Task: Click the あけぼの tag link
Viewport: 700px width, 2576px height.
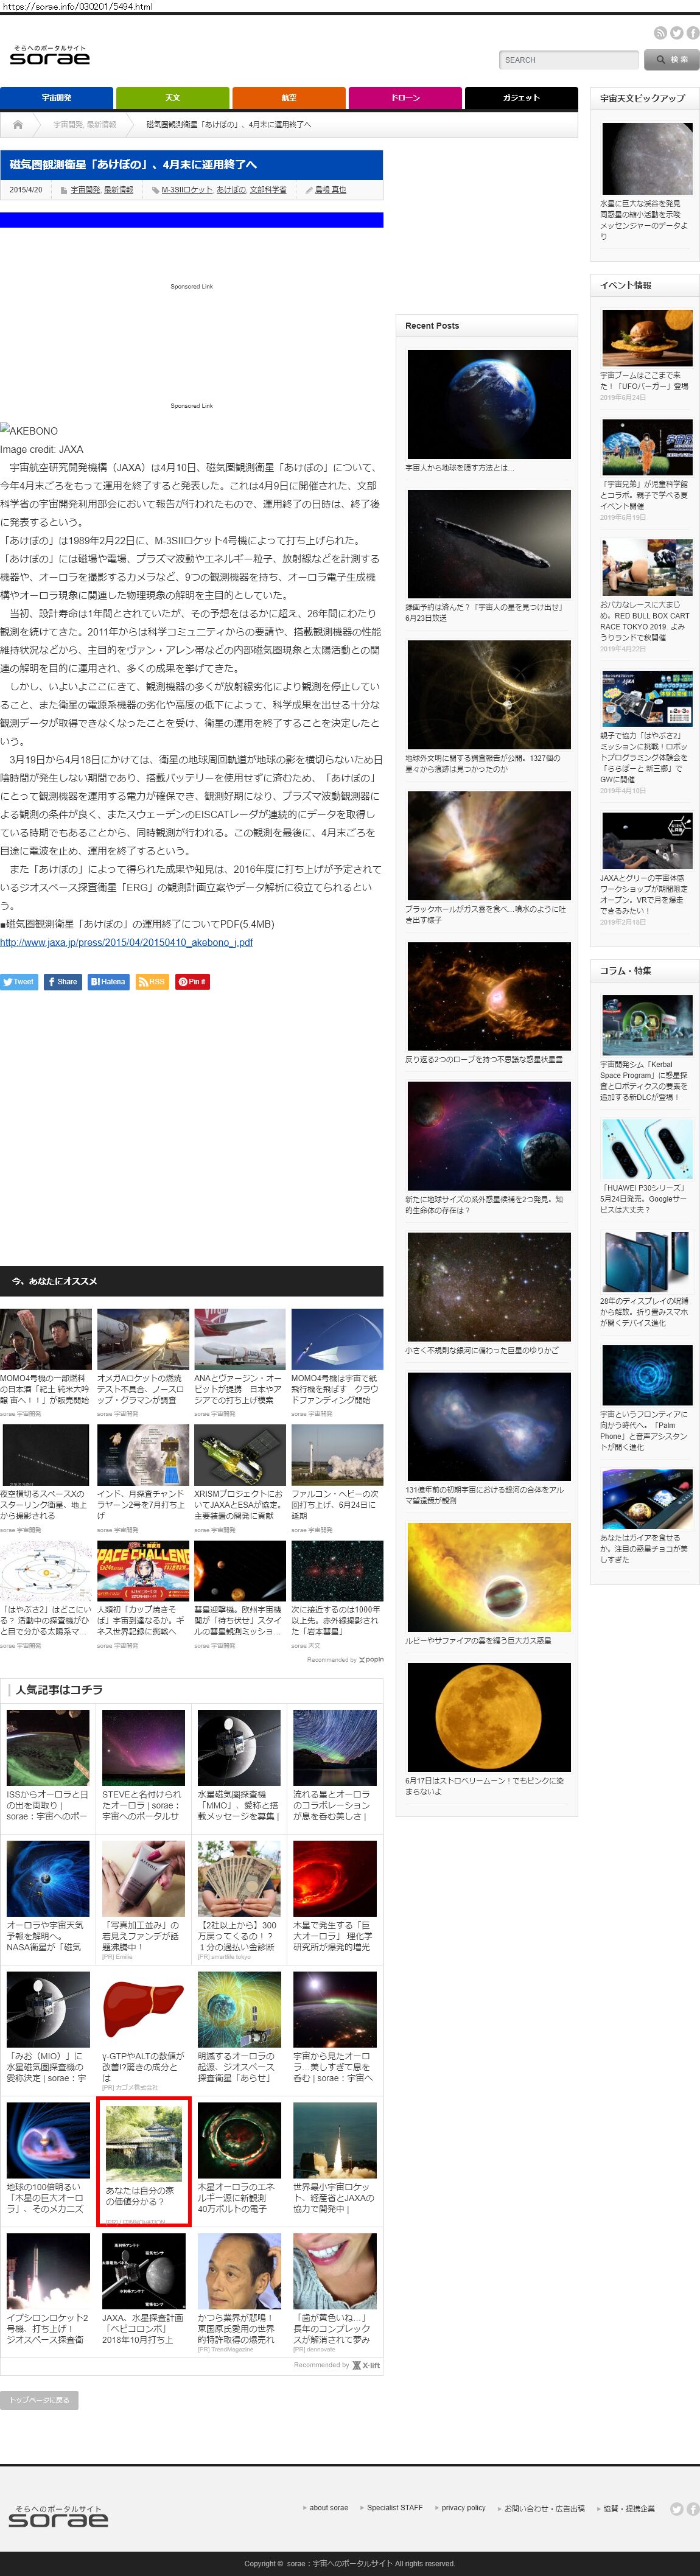Action: point(231,190)
